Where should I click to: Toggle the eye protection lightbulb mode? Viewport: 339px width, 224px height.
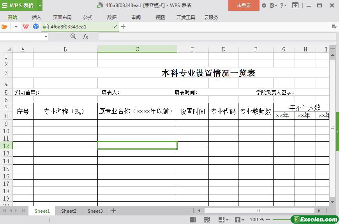click(x=238, y=220)
